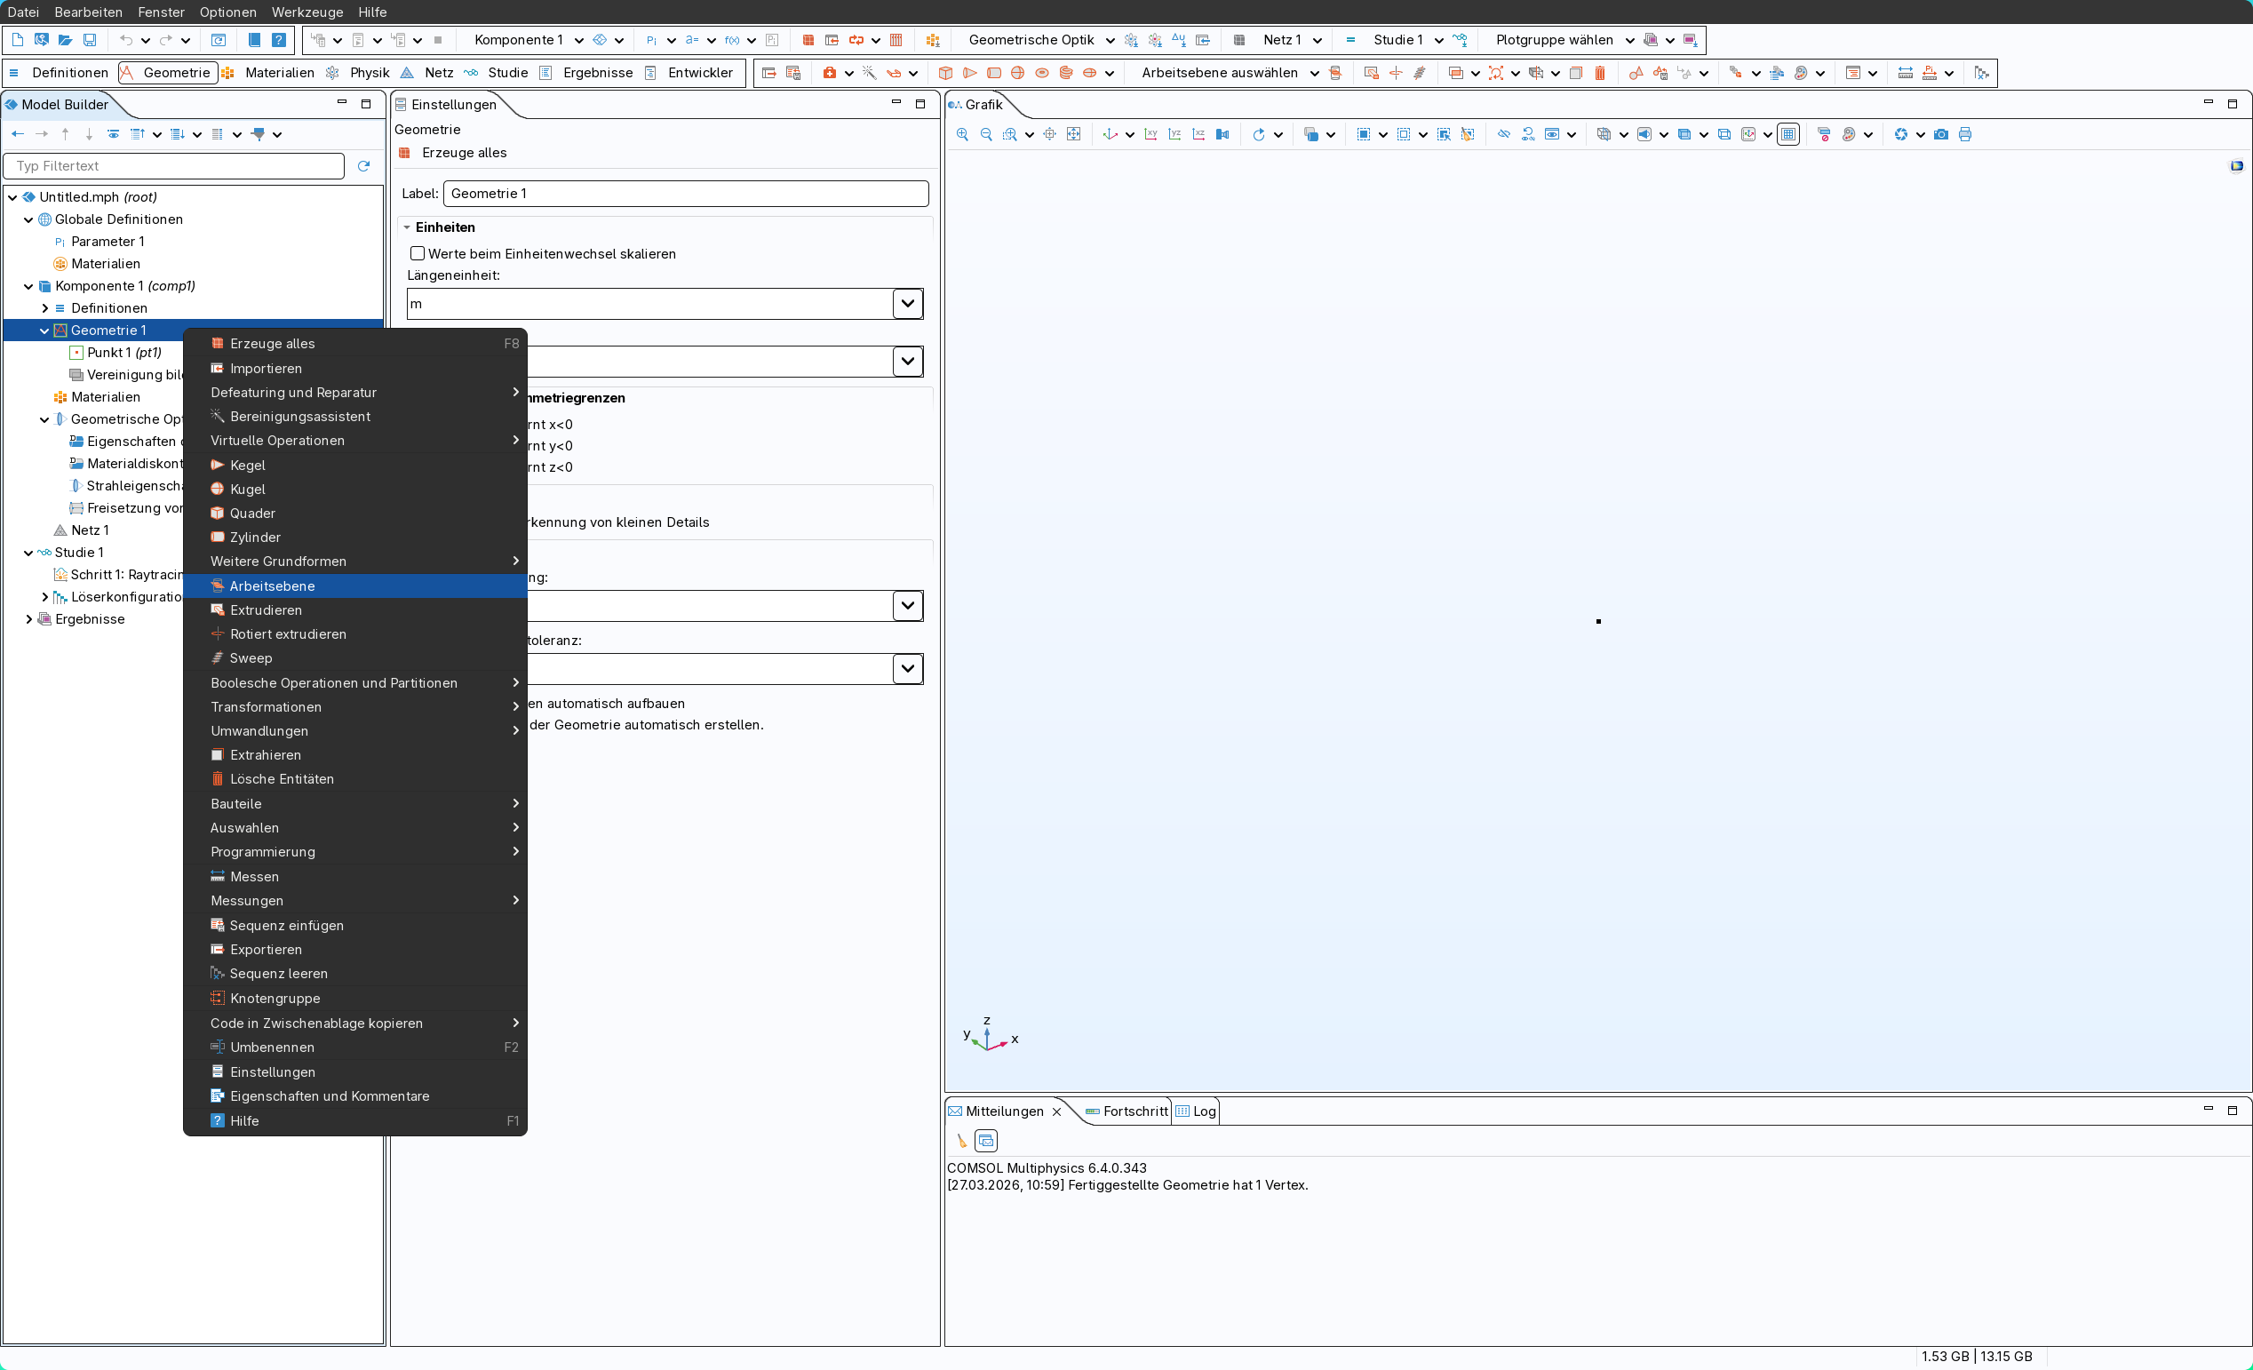Toggle the grid display button in Grafik toolbar

[x=1788, y=134]
